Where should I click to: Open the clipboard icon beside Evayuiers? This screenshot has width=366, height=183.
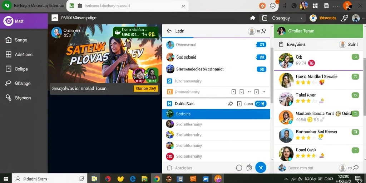[281, 44]
